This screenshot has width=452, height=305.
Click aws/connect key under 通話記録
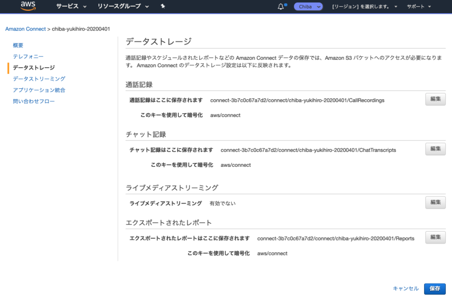click(x=225, y=116)
